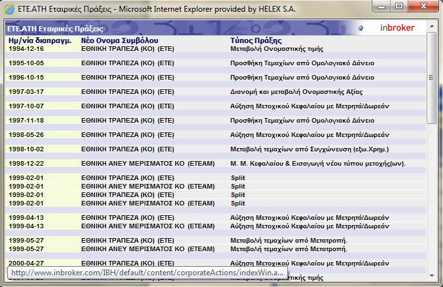
Task: Click 'Αύξηση Μετοχικού Κεφαλαίου' in the 1997-10-07 row
Action: (x=310, y=106)
